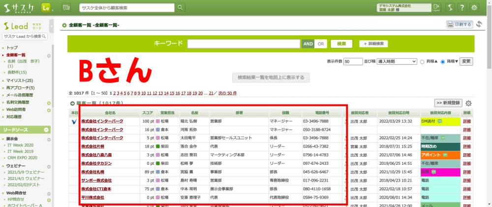The width and height of the screenshot is (492, 207).
Task: Open メール送信履歴 in the sidebar
Action: (x=20, y=95)
